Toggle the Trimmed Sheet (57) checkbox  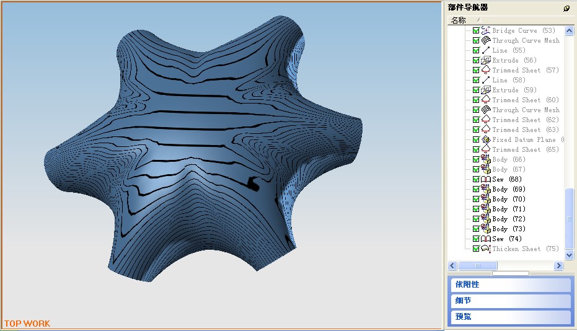pyautogui.click(x=476, y=70)
